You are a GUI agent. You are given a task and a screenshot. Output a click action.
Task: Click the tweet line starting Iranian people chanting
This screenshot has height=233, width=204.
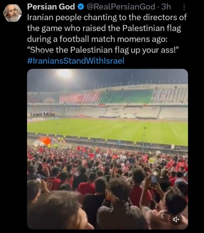107,17
